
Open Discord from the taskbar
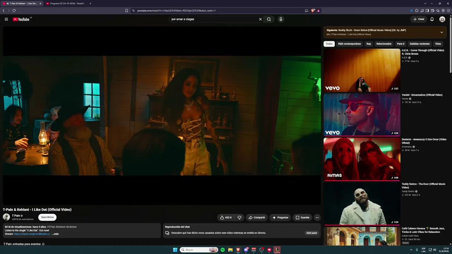click(x=246, y=250)
